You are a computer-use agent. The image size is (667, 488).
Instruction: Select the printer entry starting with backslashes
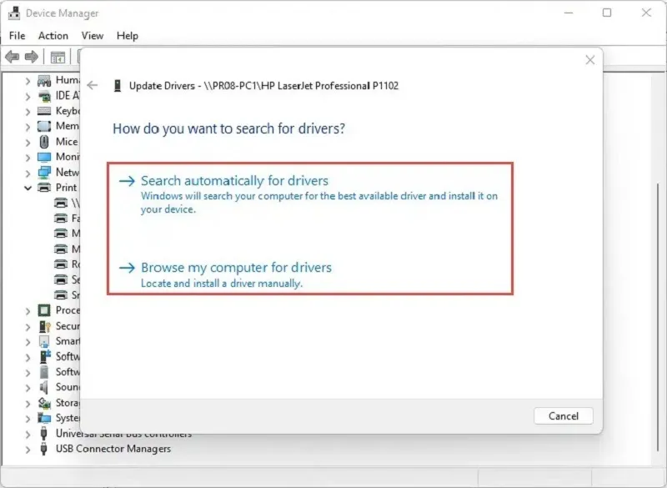68,203
